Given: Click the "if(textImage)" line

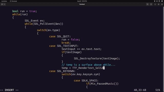Looking at the screenshot, I should [71, 52].
